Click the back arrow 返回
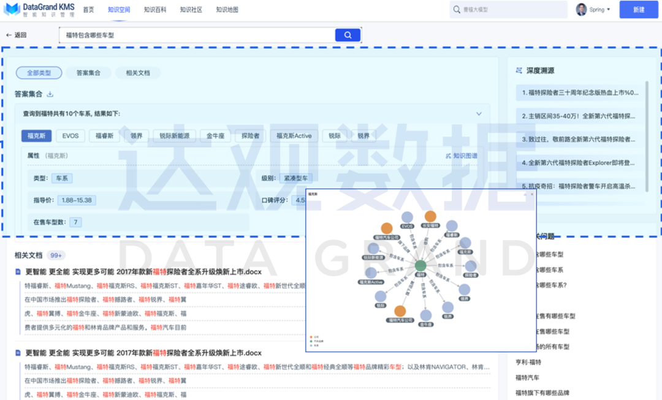Image resolution: width=662 pixels, height=400 pixels. 16,36
